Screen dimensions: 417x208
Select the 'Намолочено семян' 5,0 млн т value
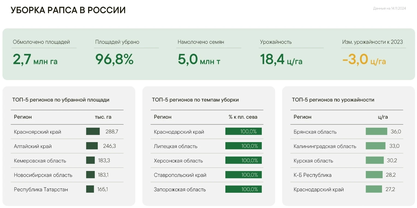199,59
